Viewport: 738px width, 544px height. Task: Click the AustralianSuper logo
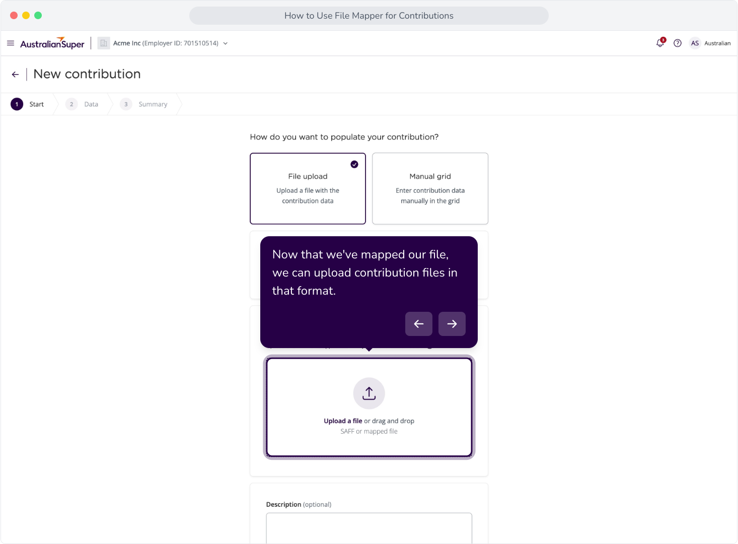(52, 43)
